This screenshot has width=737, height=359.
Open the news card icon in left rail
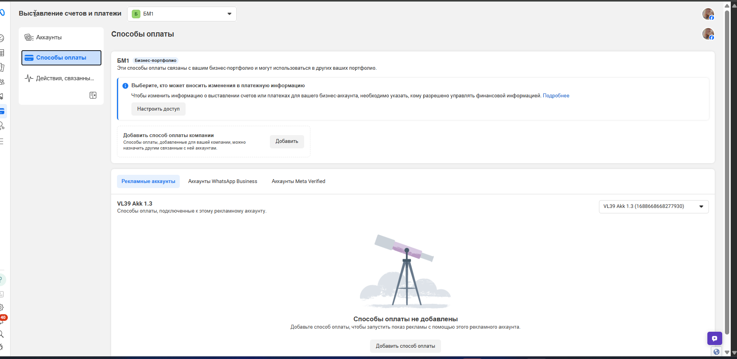click(x=2, y=294)
